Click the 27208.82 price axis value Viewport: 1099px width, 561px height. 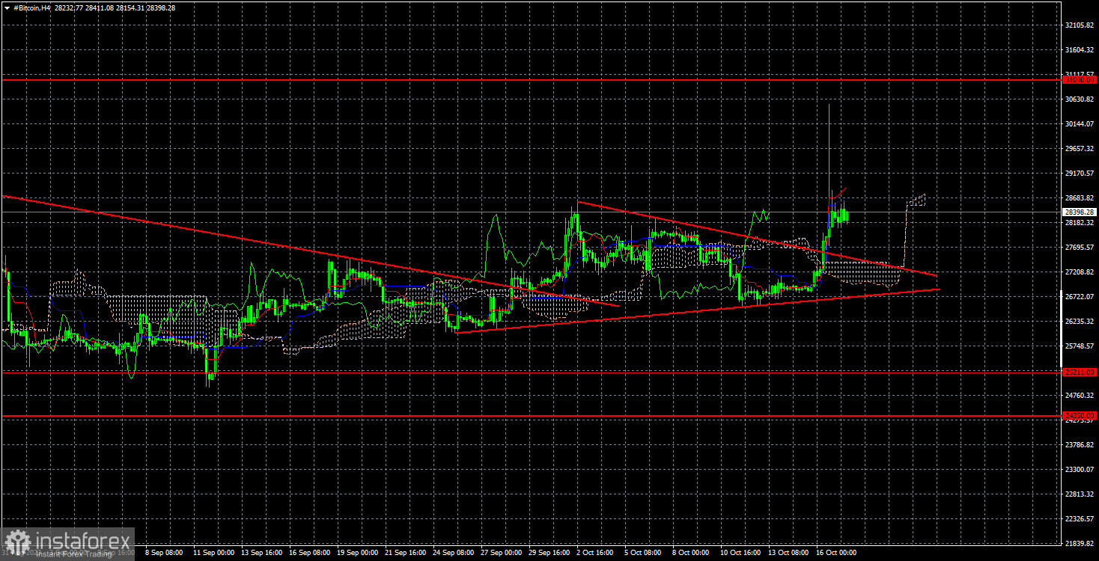[x=1080, y=272]
